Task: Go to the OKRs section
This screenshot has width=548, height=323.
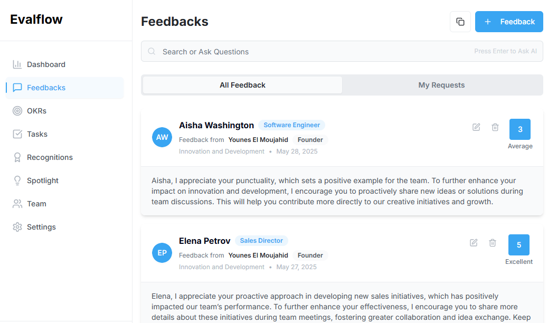Action: pyautogui.click(x=37, y=111)
